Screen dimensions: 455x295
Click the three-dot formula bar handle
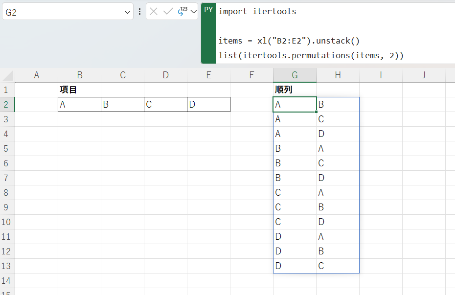click(139, 12)
